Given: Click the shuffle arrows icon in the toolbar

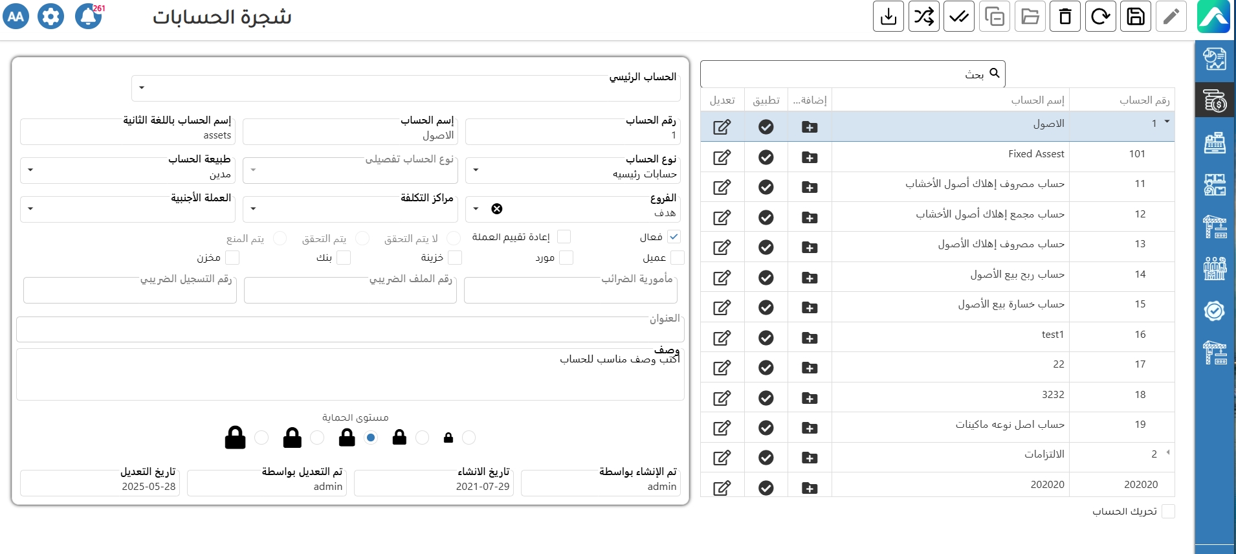Looking at the screenshot, I should pyautogui.click(x=923, y=16).
